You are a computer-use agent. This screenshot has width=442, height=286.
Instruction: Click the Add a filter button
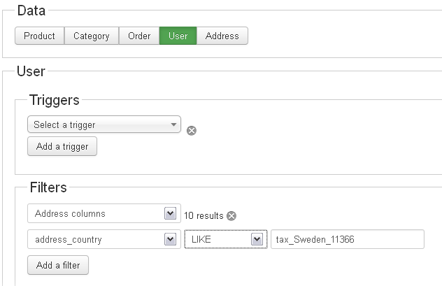tap(58, 265)
